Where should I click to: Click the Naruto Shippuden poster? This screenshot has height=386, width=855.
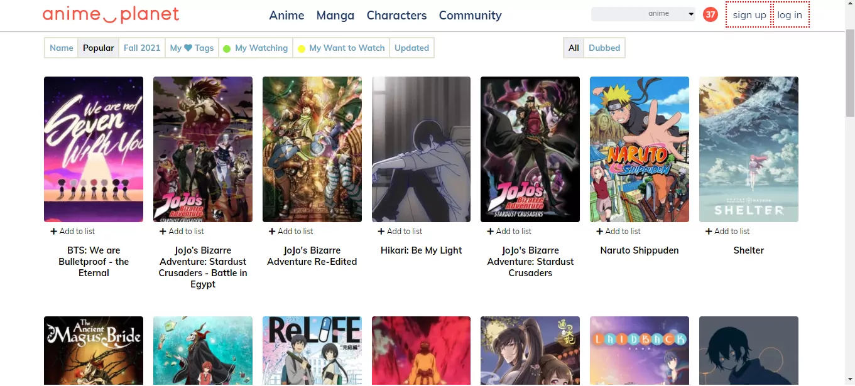[x=640, y=149]
